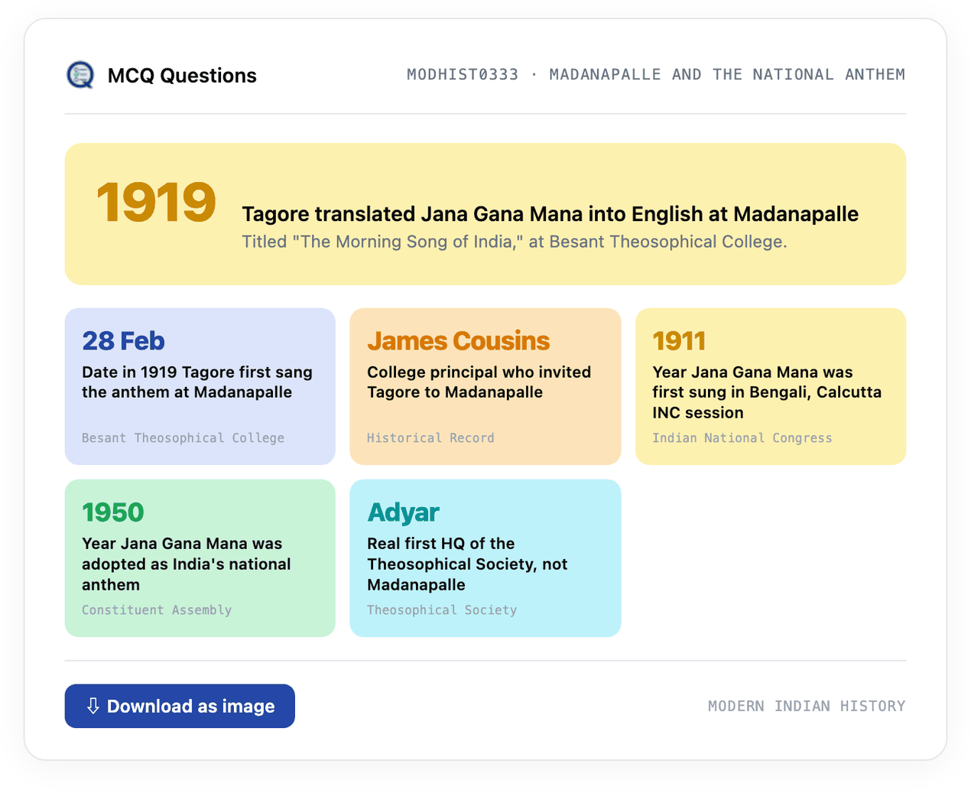Click the MCQ Questions logo icon
This screenshot has height=790, width=971.
(80, 75)
